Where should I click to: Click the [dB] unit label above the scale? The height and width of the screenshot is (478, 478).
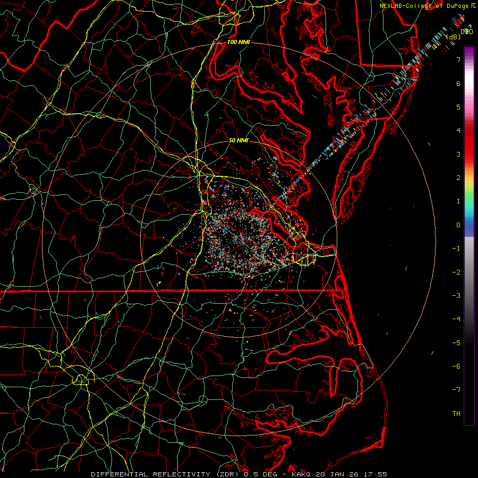(453, 37)
